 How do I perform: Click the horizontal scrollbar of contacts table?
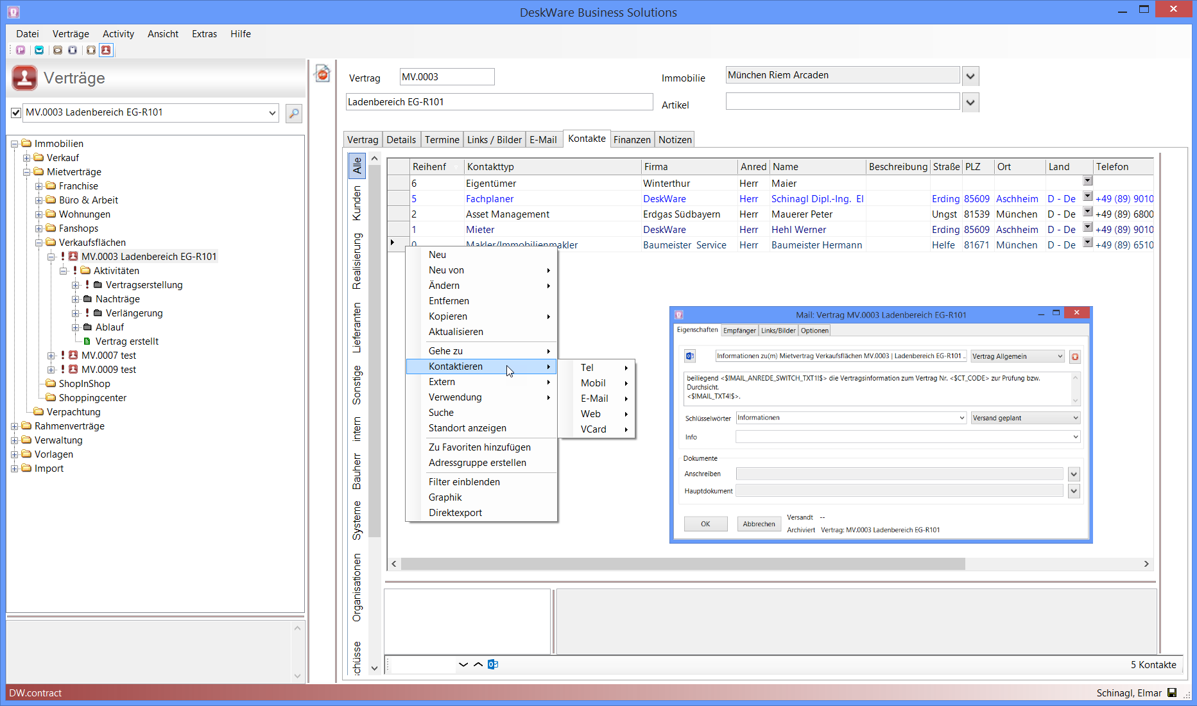point(682,564)
